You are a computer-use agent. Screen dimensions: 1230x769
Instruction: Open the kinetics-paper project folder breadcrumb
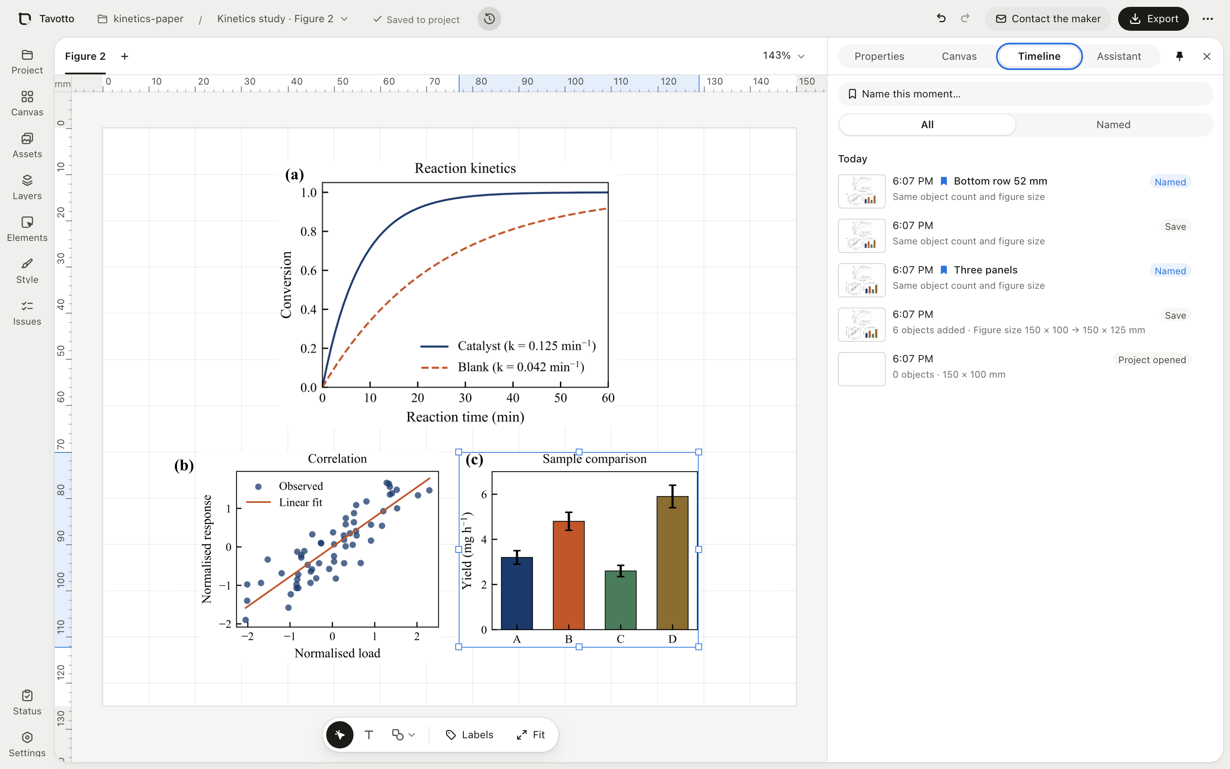(x=140, y=19)
